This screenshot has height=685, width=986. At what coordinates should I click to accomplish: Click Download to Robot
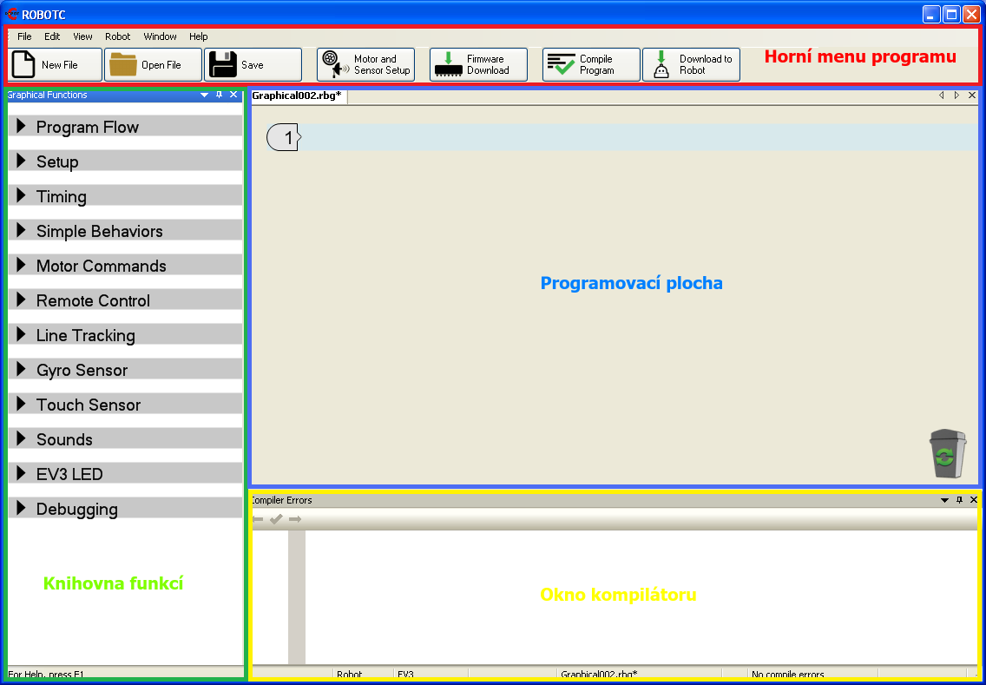tap(691, 65)
